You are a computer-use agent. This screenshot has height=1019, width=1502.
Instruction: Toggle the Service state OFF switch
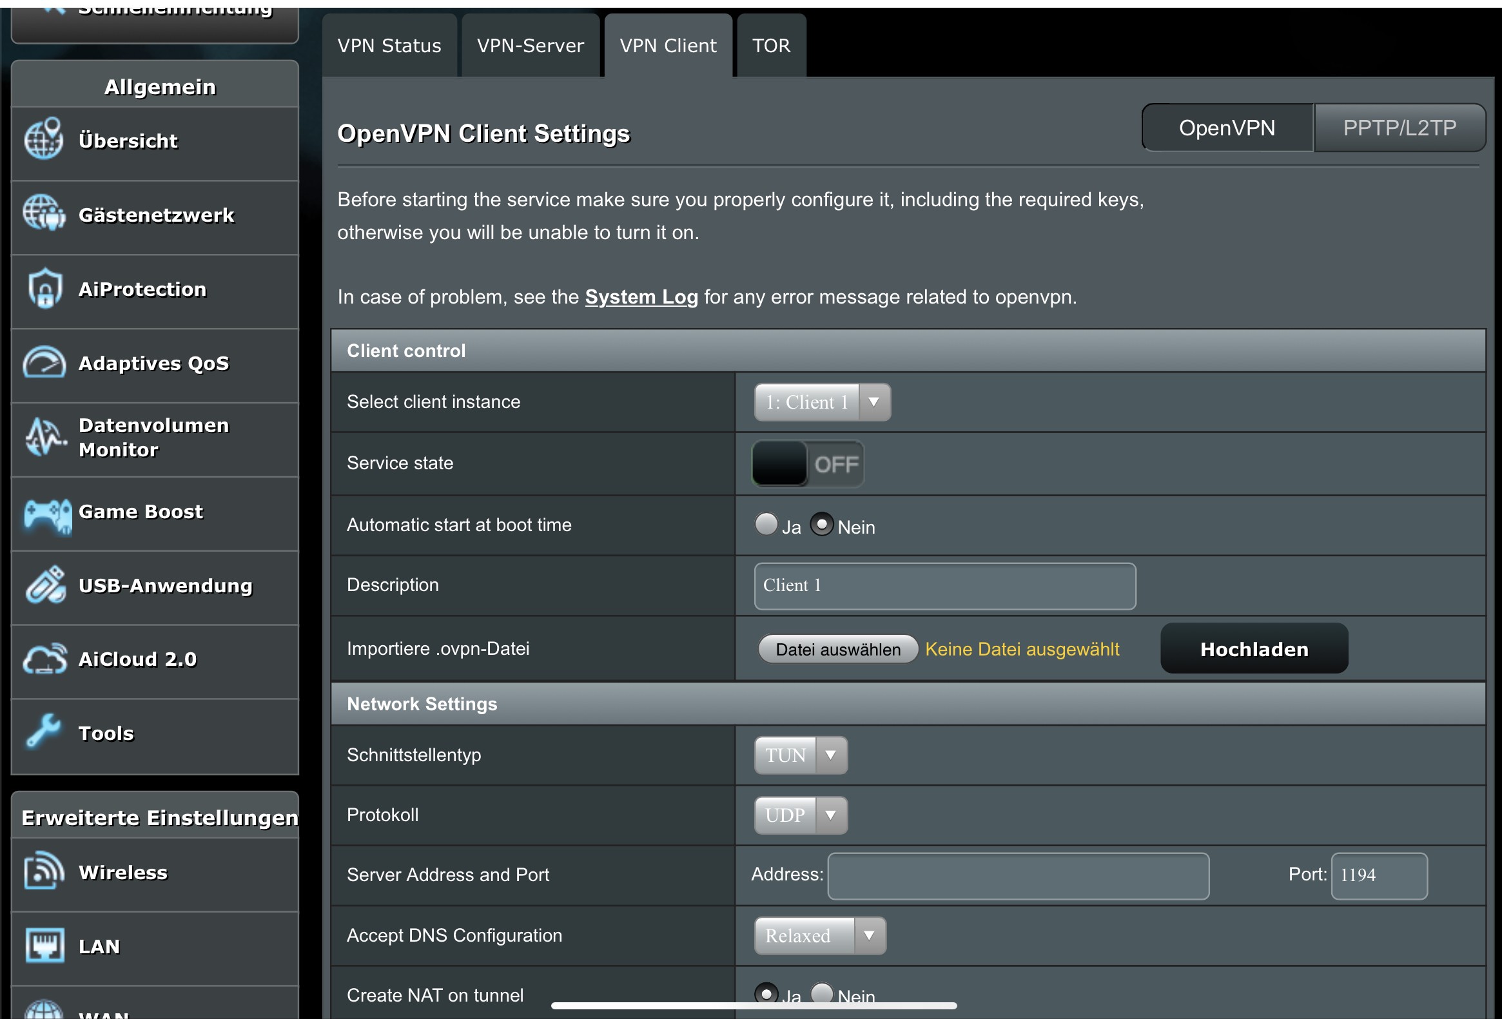[x=807, y=464]
